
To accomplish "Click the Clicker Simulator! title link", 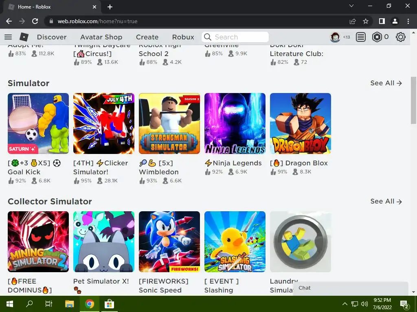I will click(x=101, y=167).
